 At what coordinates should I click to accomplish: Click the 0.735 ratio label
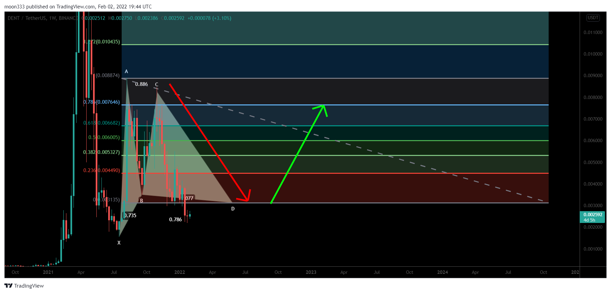(x=130, y=216)
